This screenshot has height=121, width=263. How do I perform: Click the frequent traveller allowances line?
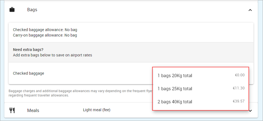point(39,96)
